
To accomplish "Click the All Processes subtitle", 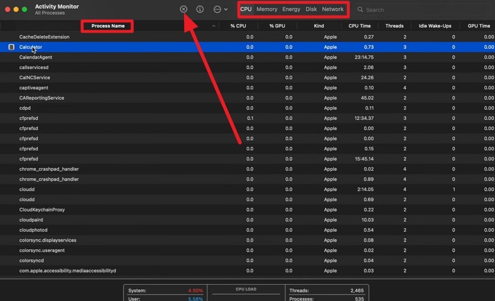I will (x=50, y=13).
